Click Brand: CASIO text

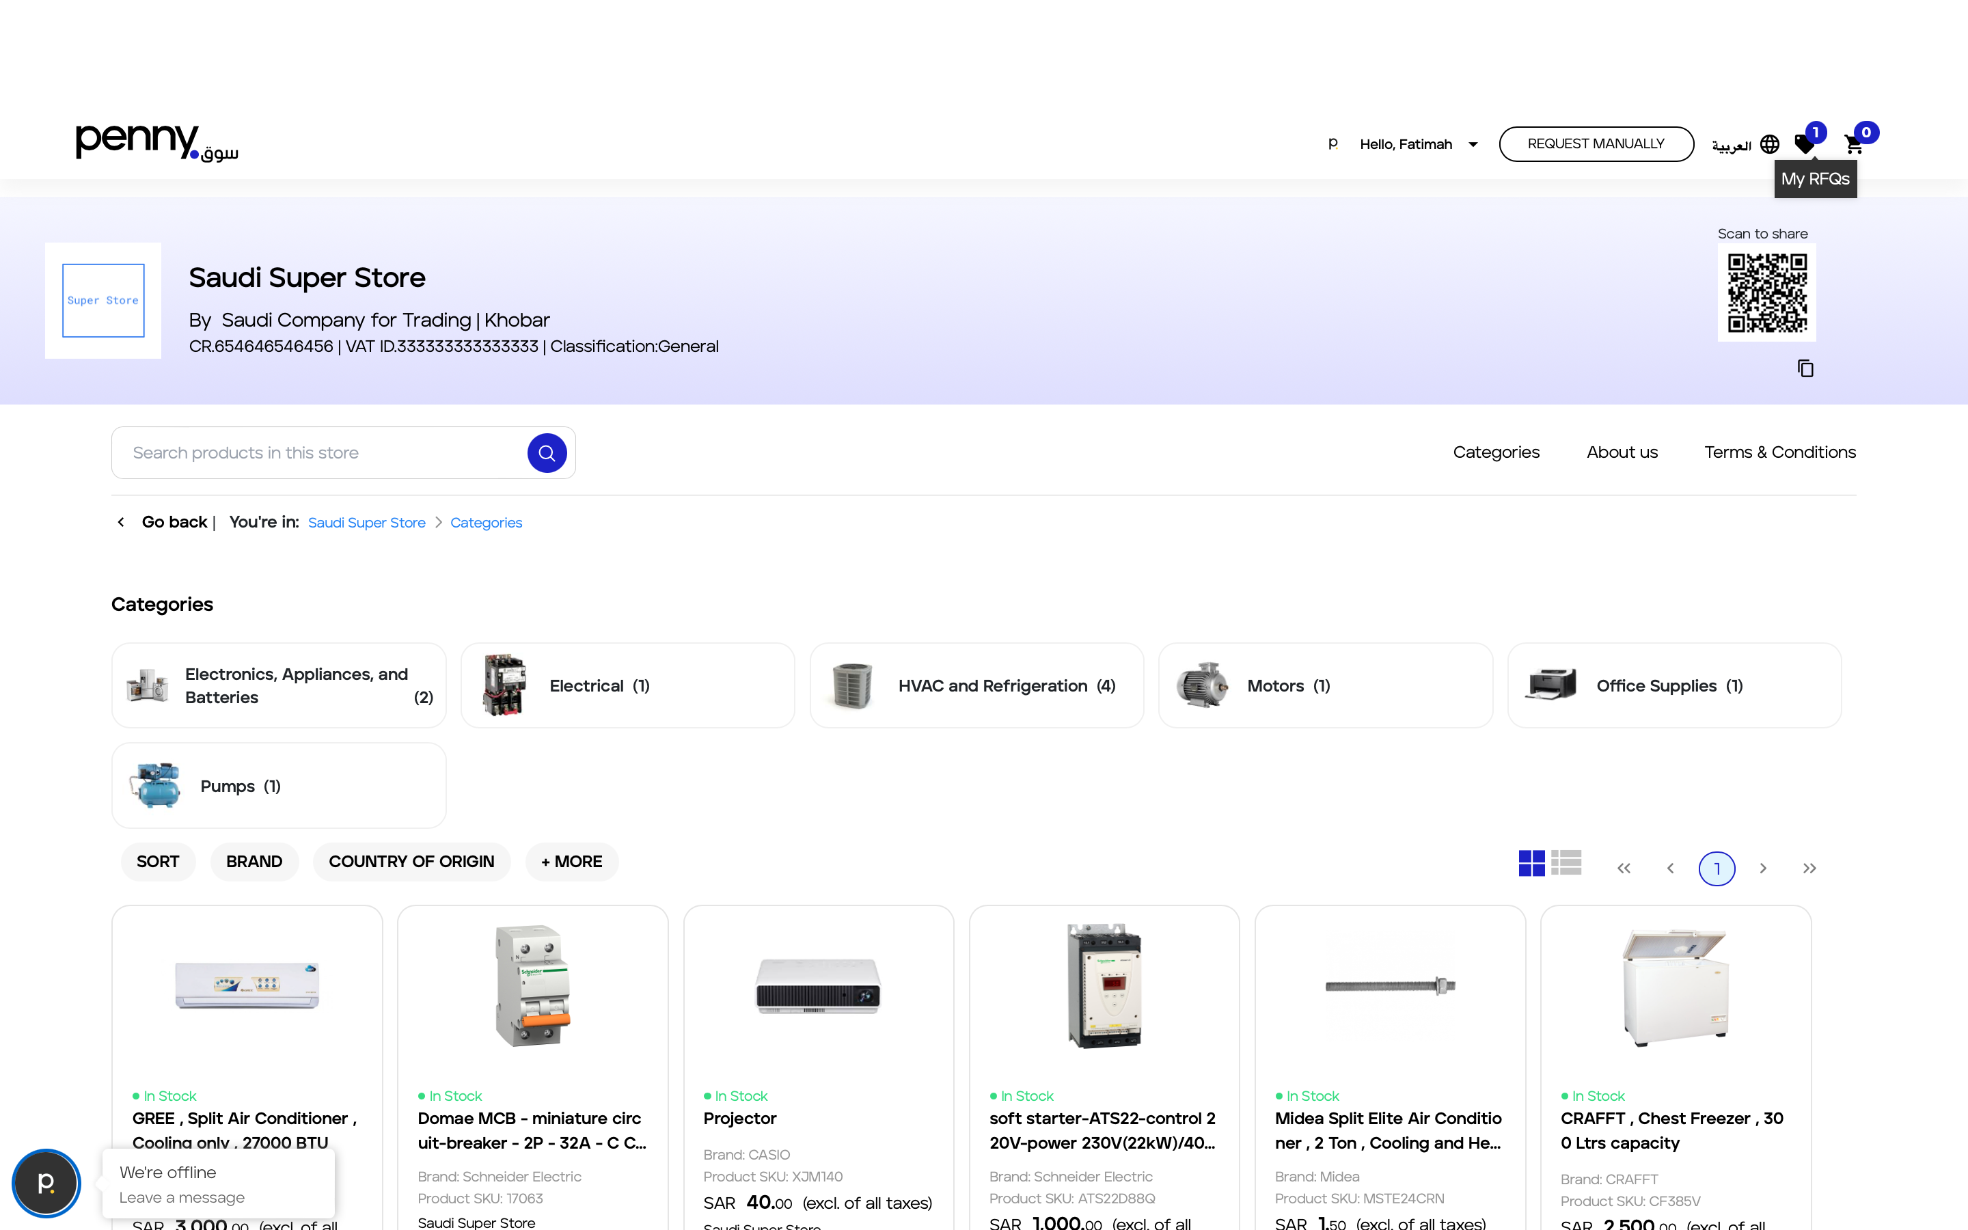[746, 1154]
